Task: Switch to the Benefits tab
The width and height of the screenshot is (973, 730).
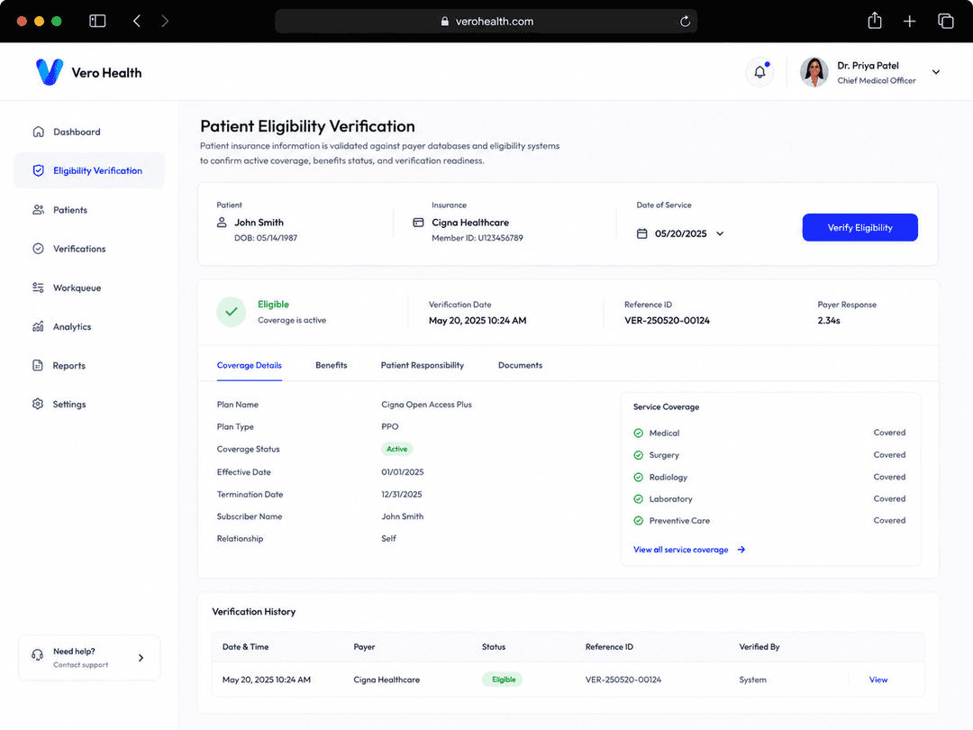Action: 332,365
